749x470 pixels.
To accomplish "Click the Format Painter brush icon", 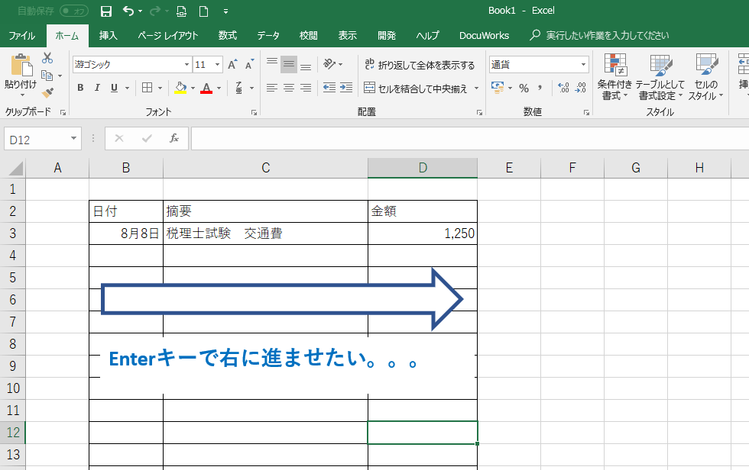I will tap(47, 92).
